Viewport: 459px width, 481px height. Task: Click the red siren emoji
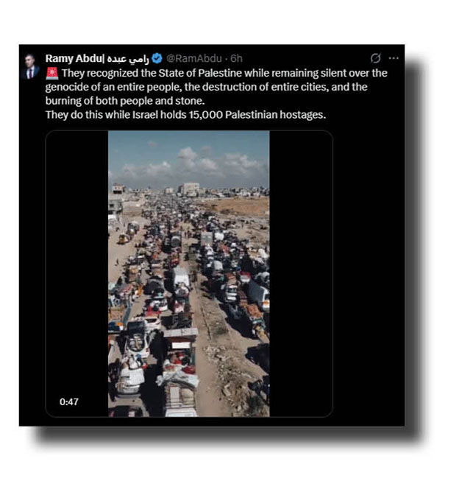point(52,74)
